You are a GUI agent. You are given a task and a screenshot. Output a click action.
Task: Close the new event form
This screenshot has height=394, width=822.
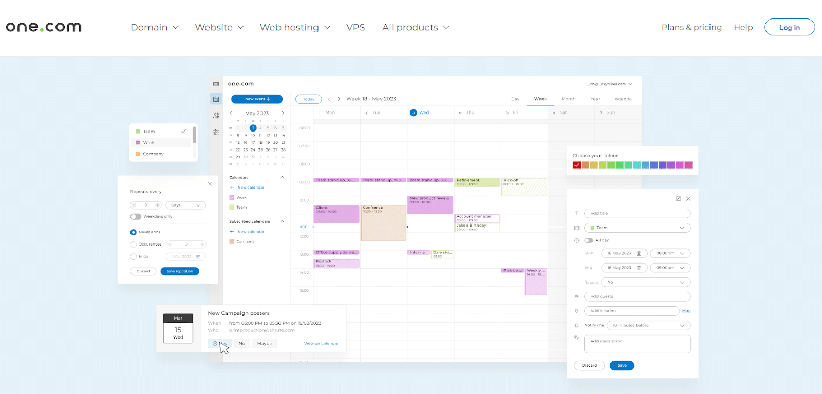pyautogui.click(x=688, y=199)
